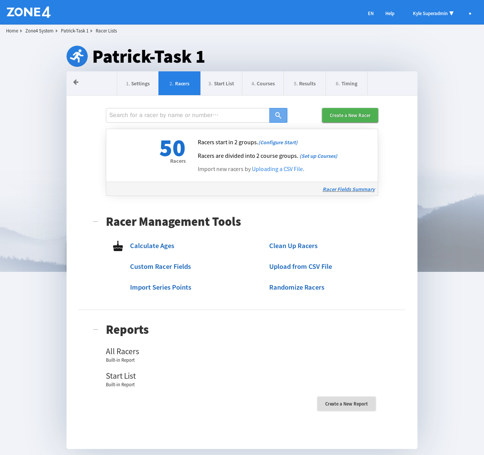484x455 pixels.
Task: Click the Zone4 logo in header
Action: click(x=29, y=12)
